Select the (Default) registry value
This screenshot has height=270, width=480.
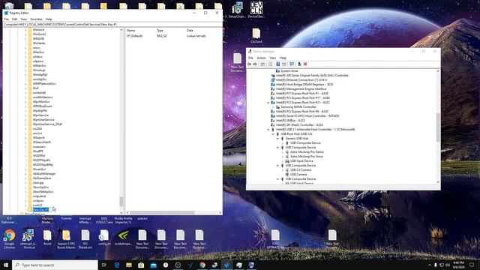point(136,36)
